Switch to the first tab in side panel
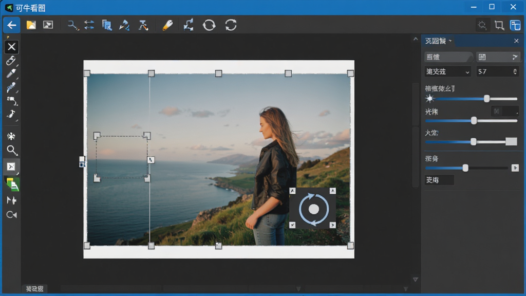Image resolution: width=526 pixels, height=296 pixels. (448, 57)
